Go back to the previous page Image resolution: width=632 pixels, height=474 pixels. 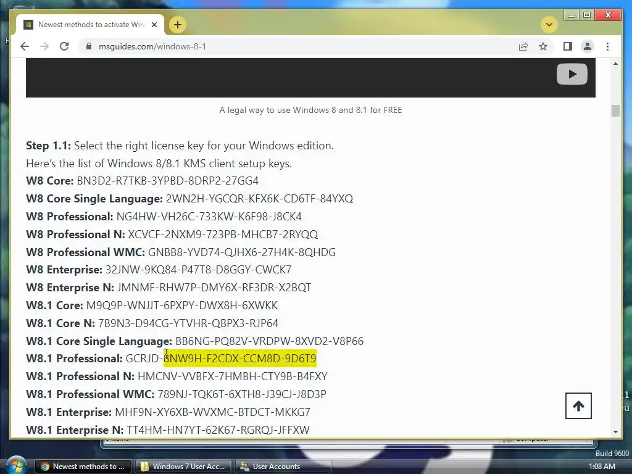coord(25,46)
